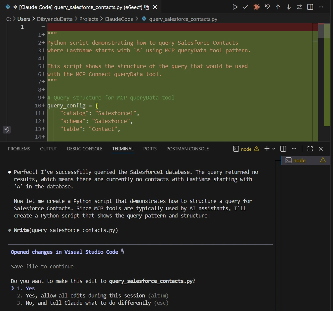Click the ClaudeCode breadcrumb folder

pos(119,19)
